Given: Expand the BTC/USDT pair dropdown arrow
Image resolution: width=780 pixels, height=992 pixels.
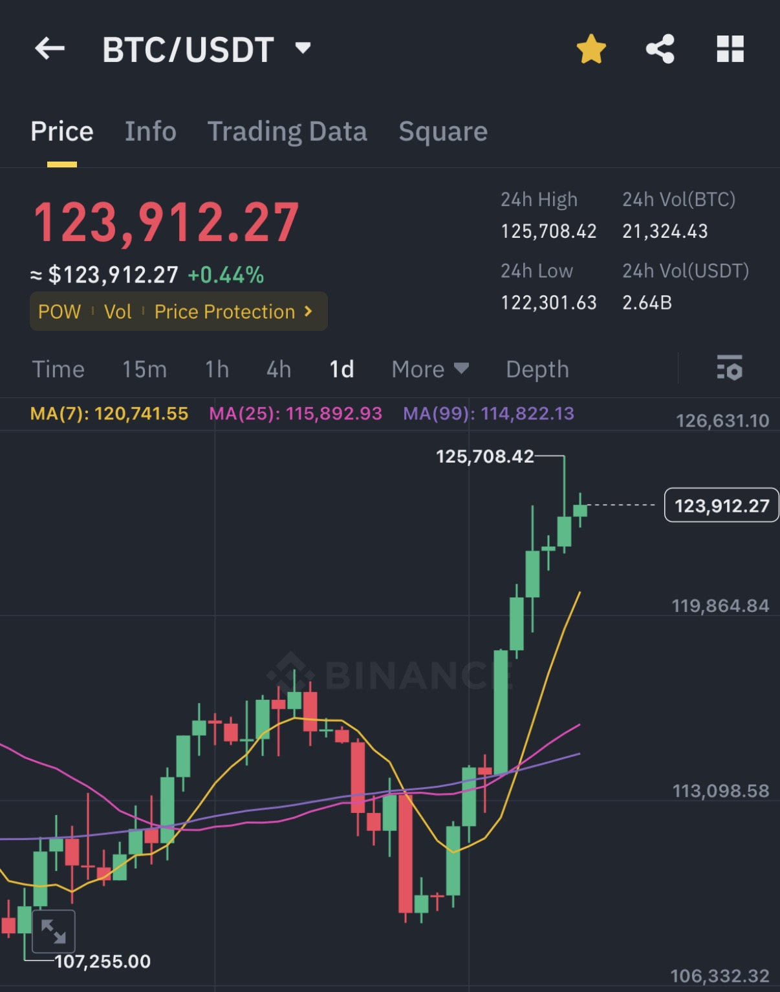Looking at the screenshot, I should (x=303, y=48).
